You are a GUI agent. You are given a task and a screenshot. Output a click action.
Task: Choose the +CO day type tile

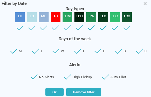click(x=127, y=17)
